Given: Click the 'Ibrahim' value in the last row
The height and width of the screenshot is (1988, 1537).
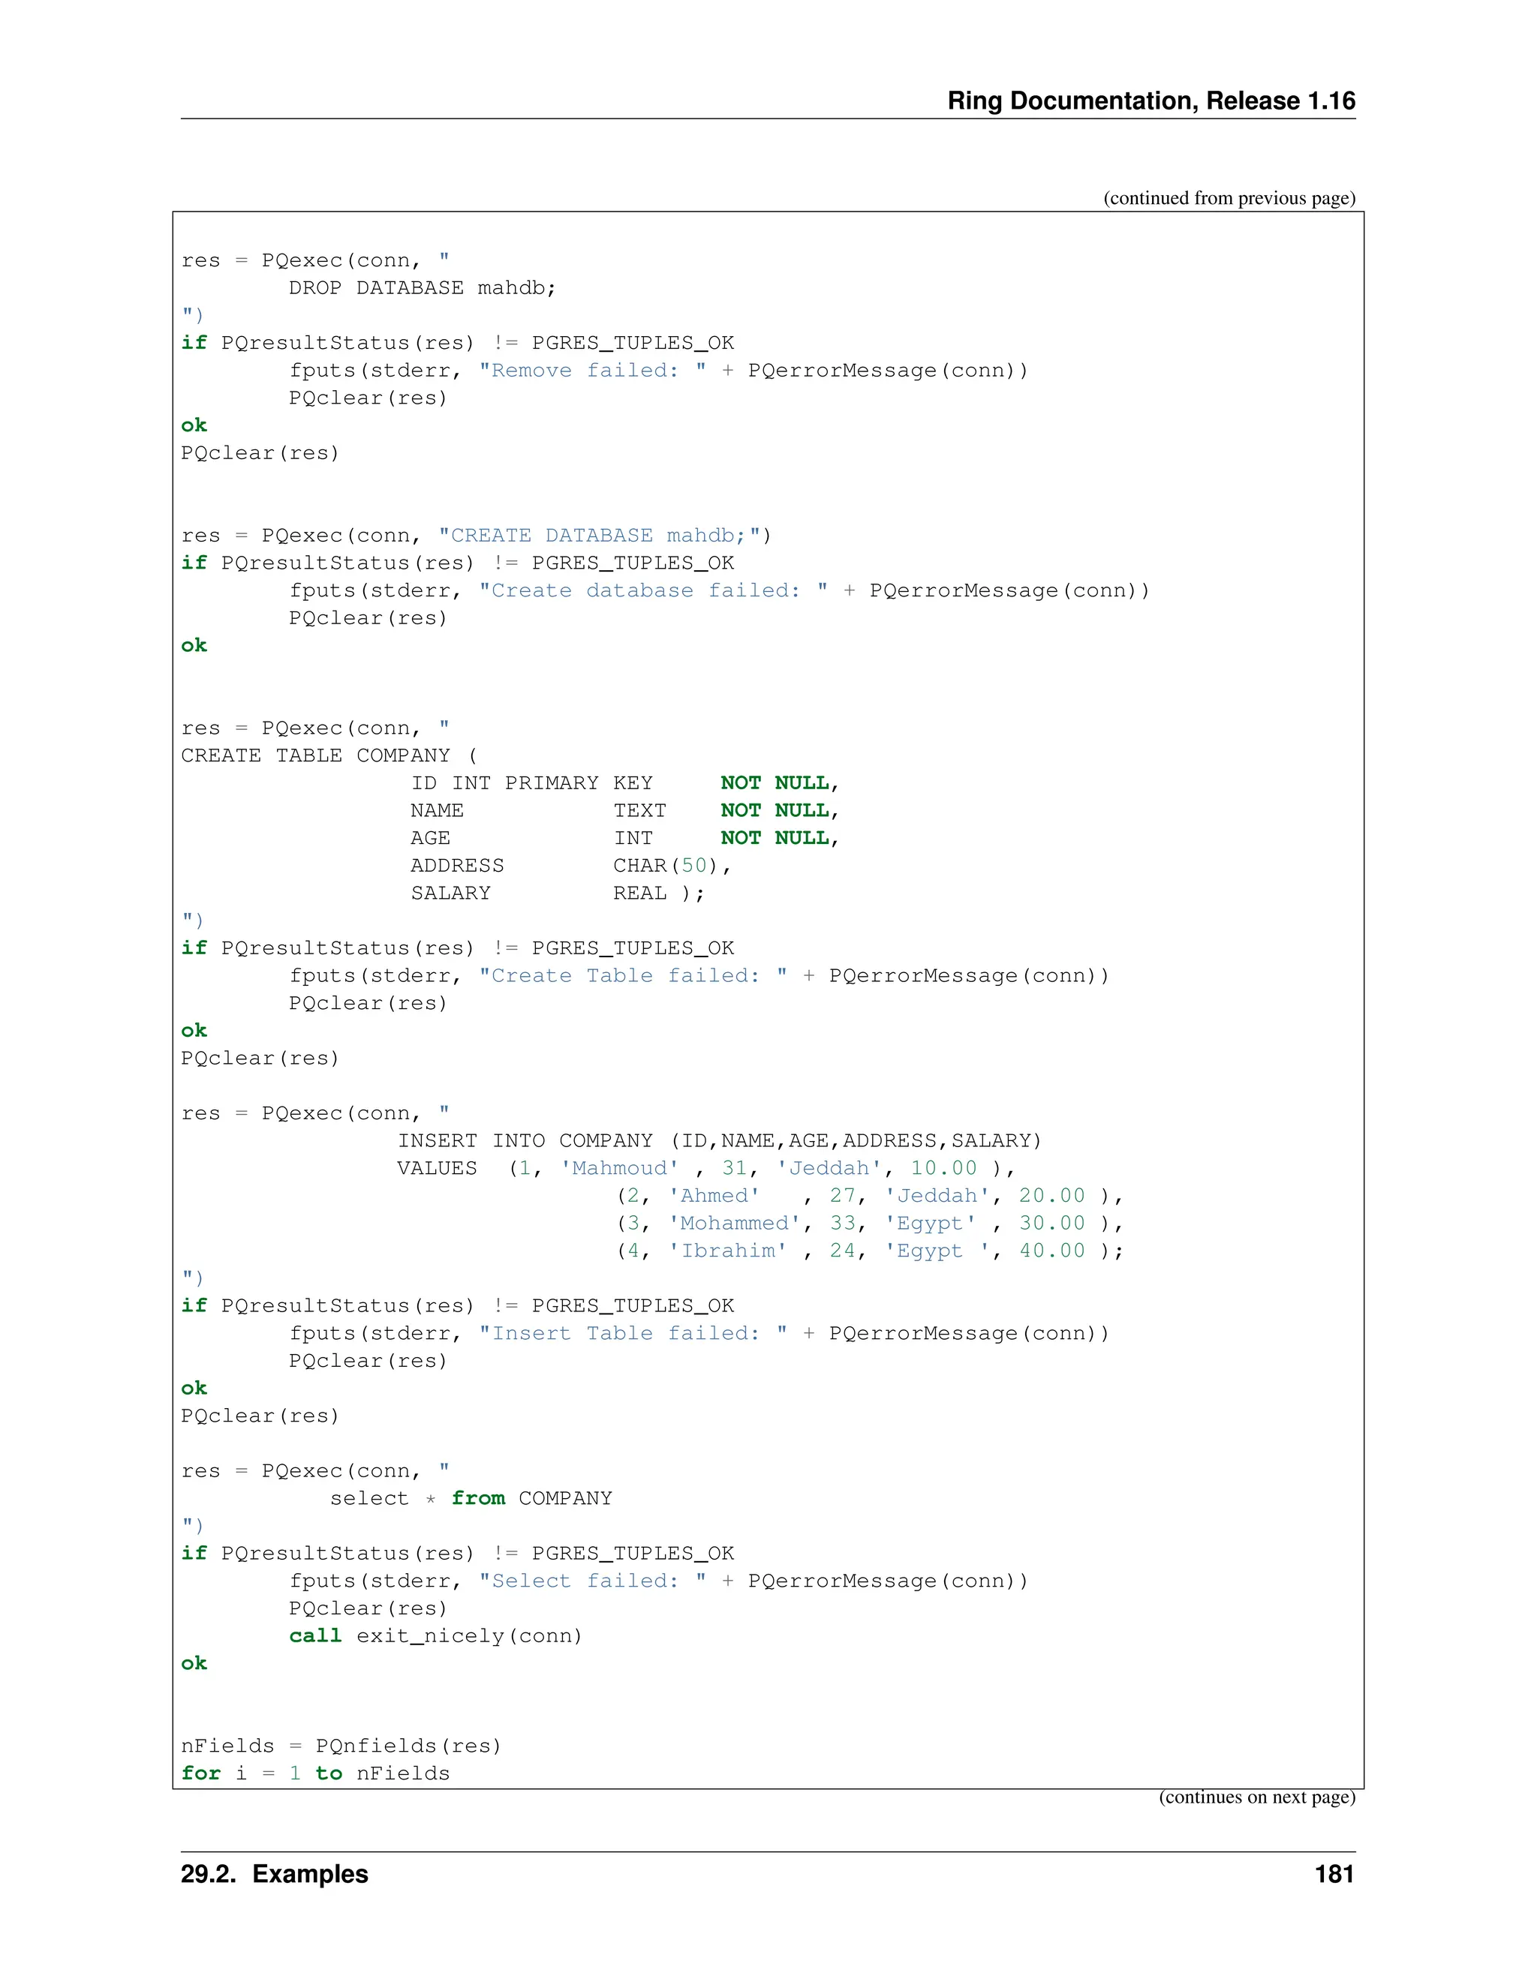Looking at the screenshot, I should 727,1251.
